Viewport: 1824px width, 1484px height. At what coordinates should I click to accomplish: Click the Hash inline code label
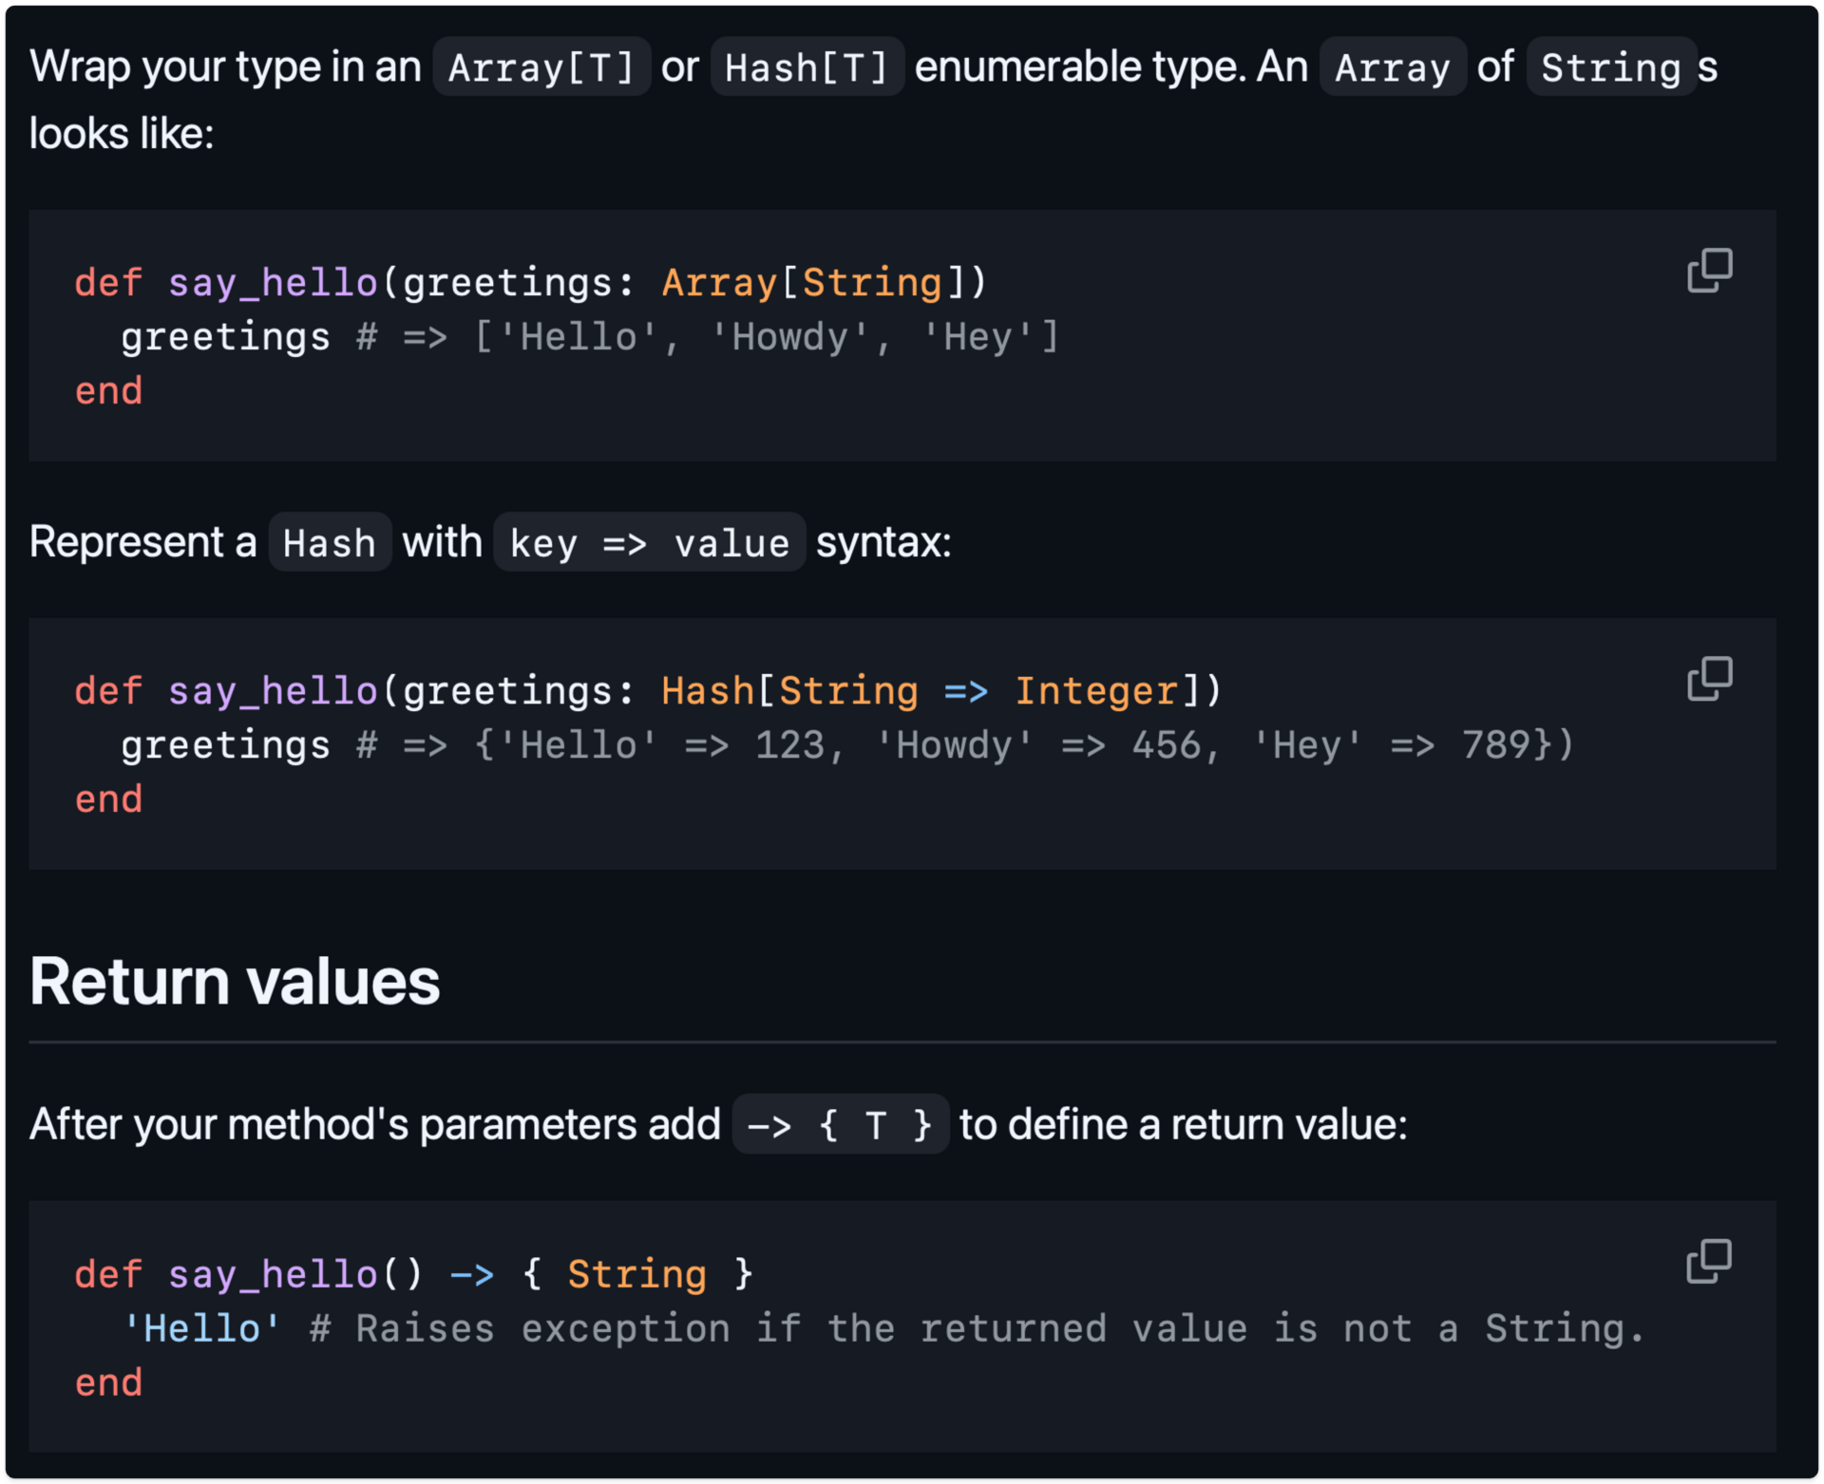click(x=329, y=543)
